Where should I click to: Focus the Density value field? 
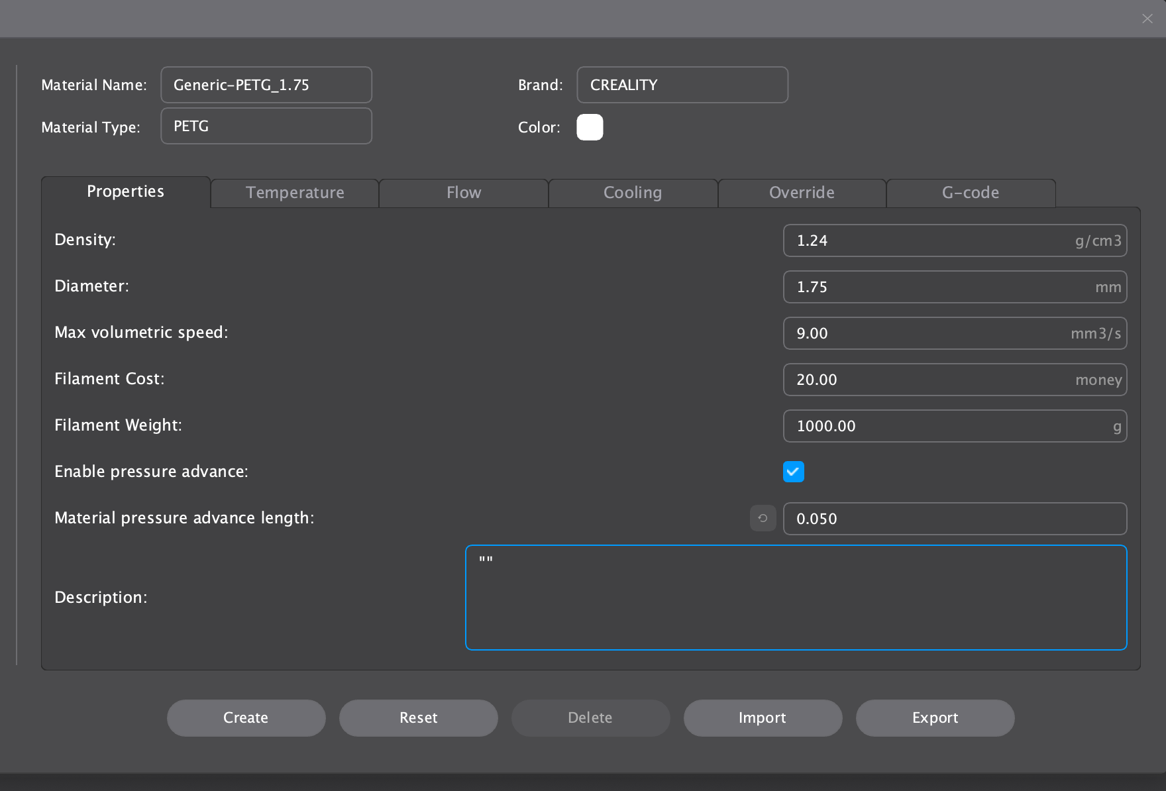(x=927, y=240)
